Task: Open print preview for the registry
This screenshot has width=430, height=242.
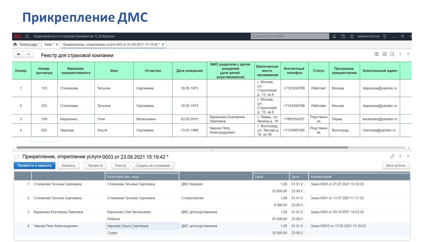Action: pyautogui.click(x=392, y=54)
